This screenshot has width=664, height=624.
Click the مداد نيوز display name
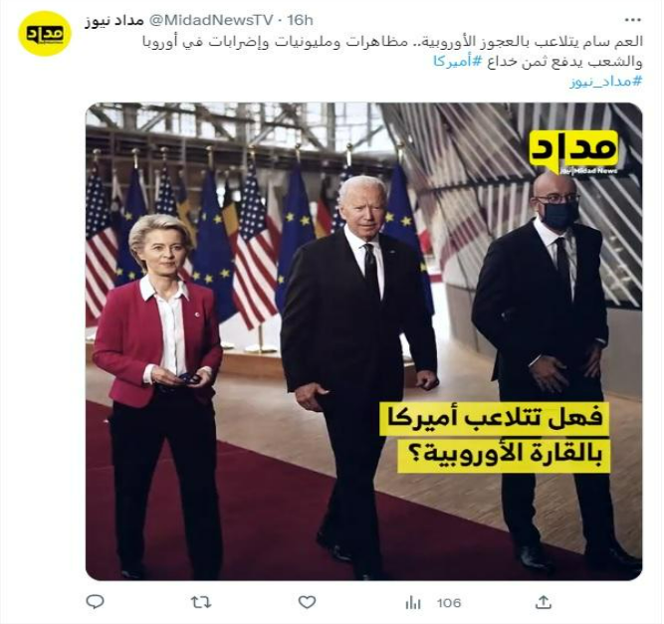[x=114, y=20]
